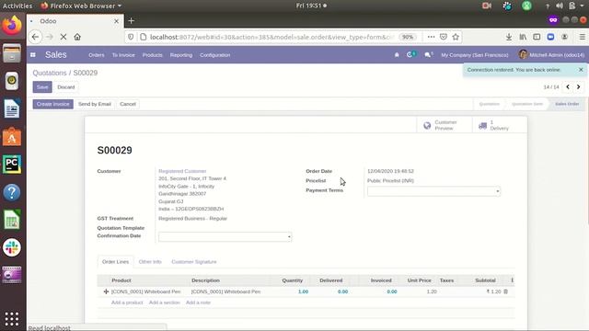589x331 pixels.
Task: Grab the order line drag handle
Action: [106, 291]
